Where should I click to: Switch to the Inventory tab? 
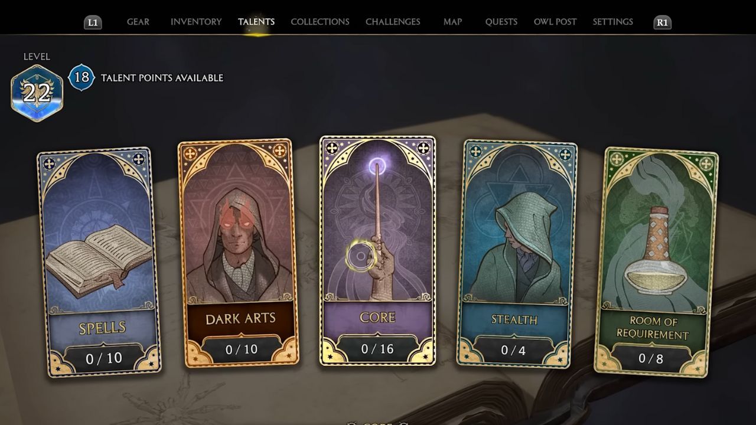(196, 22)
